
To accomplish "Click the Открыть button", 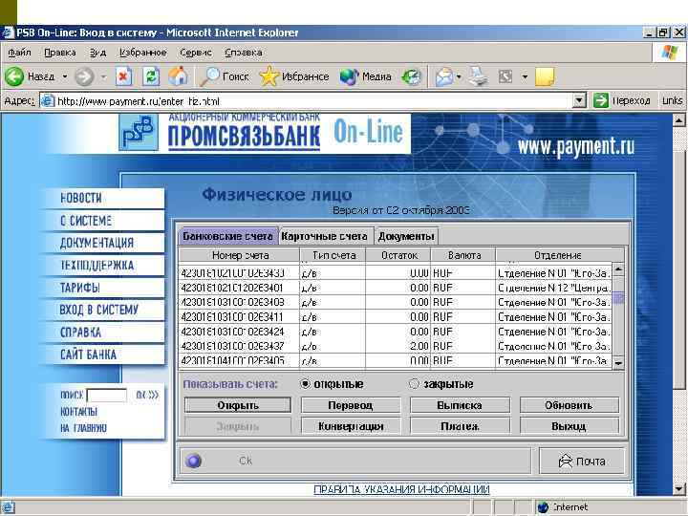I will click(238, 405).
